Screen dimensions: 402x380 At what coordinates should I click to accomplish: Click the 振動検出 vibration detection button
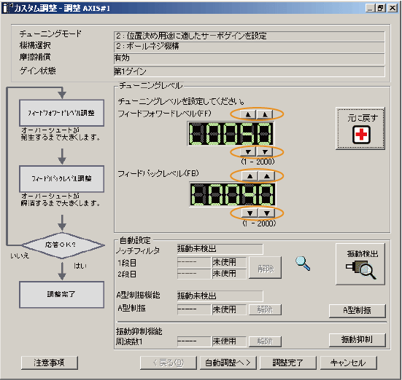pyautogui.click(x=360, y=264)
